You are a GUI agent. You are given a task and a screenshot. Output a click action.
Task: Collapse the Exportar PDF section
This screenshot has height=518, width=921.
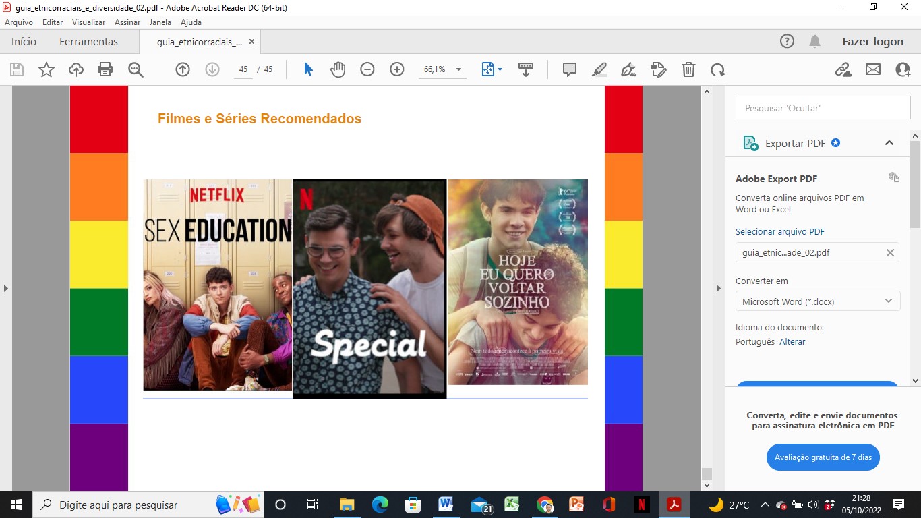889,143
